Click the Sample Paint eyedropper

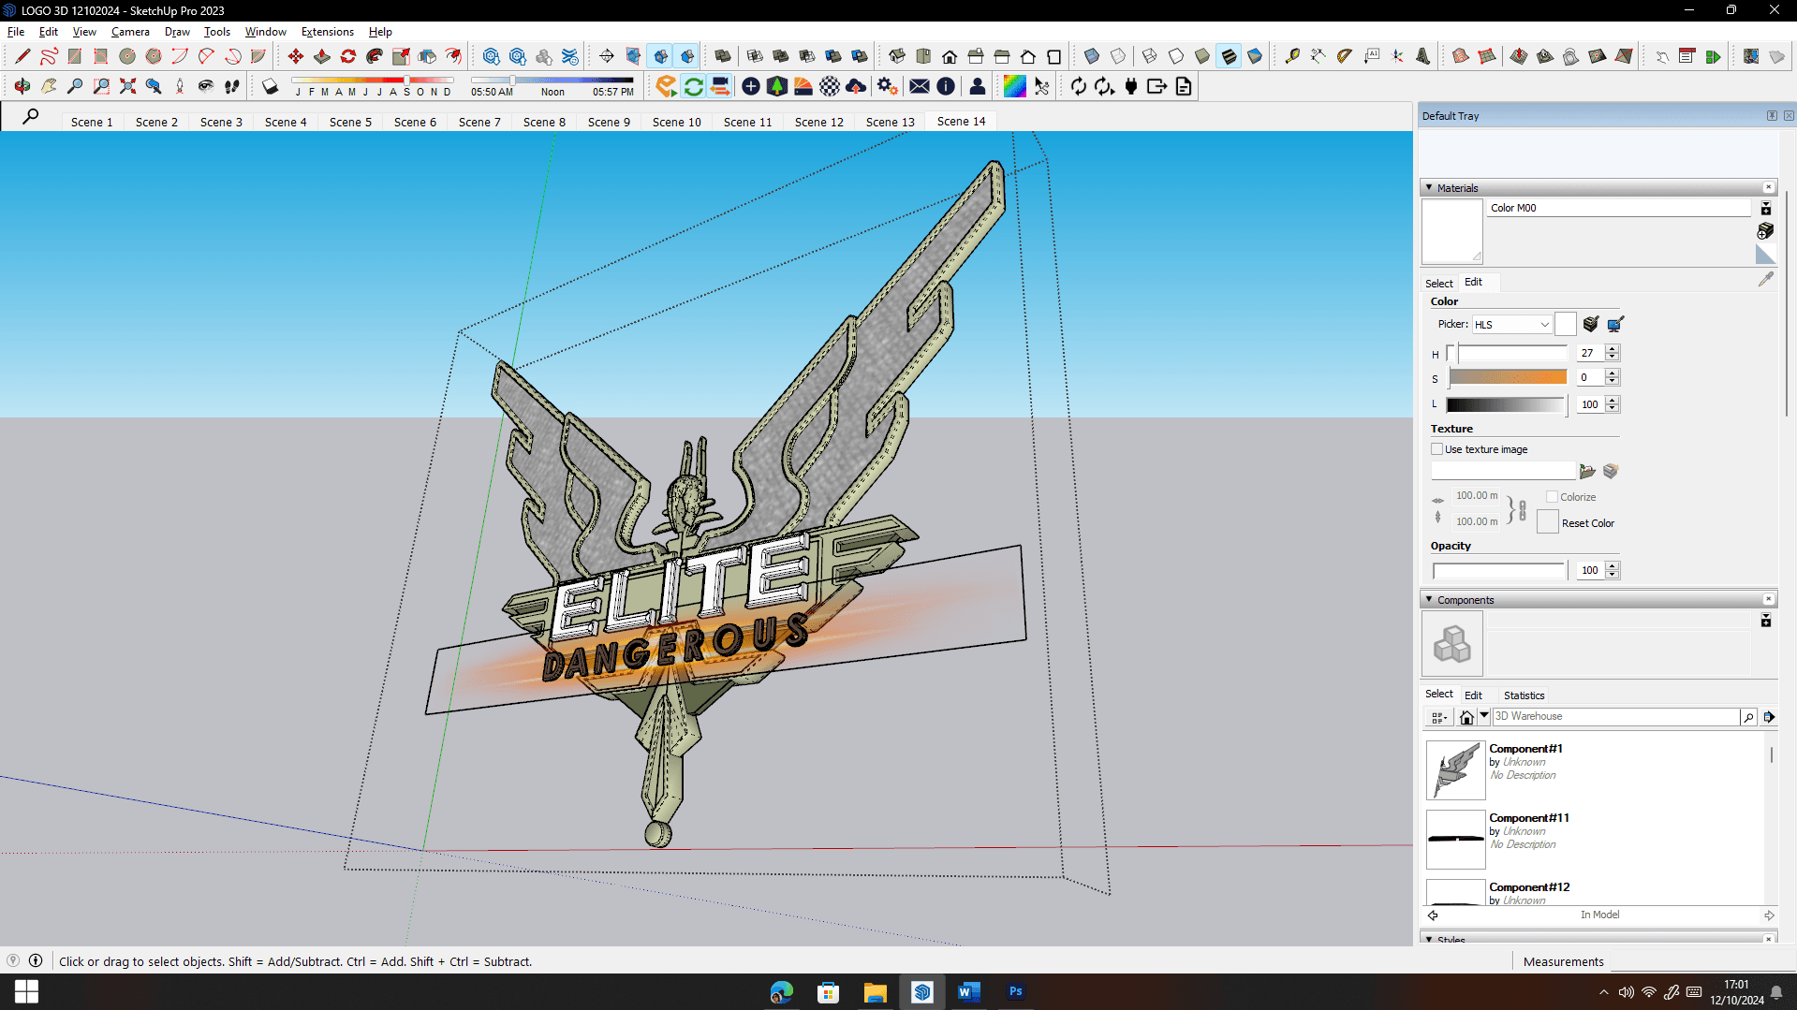1765,279
